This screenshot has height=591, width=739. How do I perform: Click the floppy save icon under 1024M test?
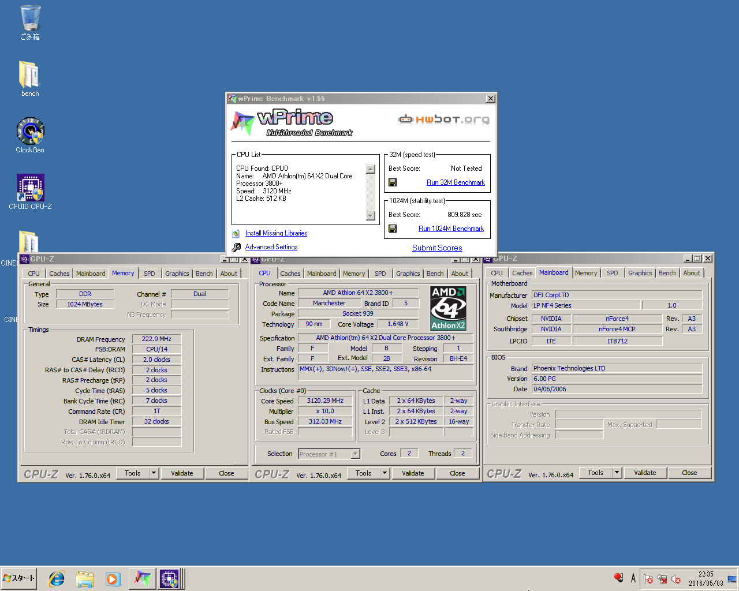(393, 229)
